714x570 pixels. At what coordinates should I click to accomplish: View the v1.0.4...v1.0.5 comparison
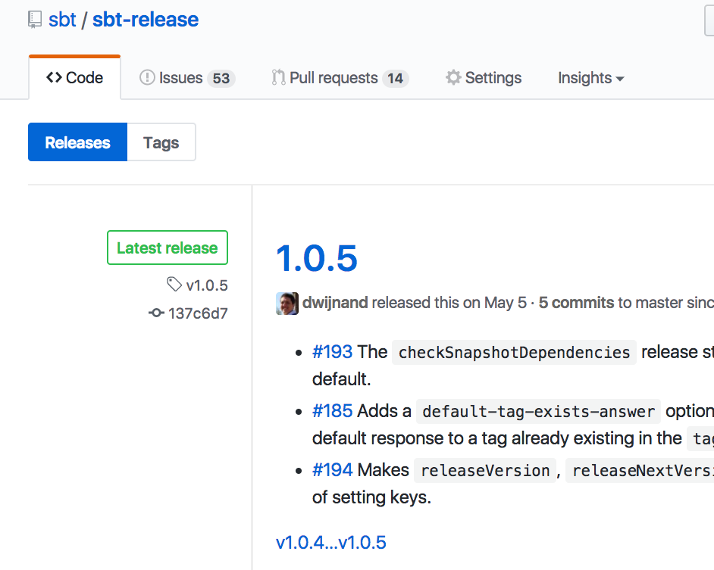coord(330,542)
